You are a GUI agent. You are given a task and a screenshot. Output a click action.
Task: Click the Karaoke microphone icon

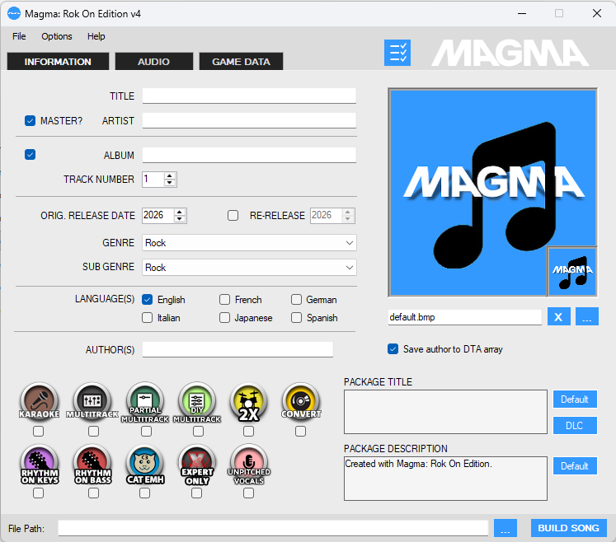click(x=39, y=401)
